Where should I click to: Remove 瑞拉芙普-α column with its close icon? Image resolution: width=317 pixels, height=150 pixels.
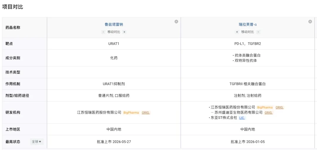click(x=310, y=22)
